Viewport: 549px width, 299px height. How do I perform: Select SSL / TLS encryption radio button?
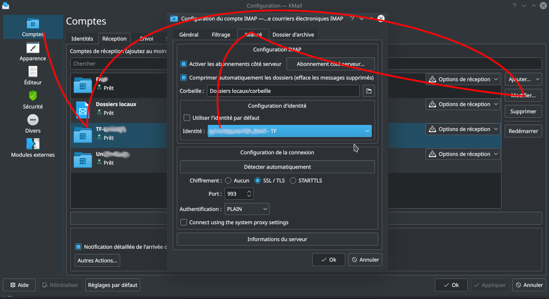[x=258, y=180]
